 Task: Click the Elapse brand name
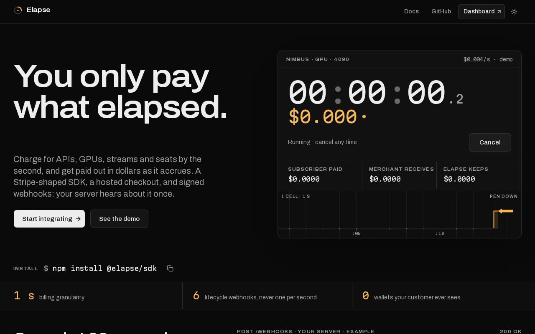pos(38,10)
